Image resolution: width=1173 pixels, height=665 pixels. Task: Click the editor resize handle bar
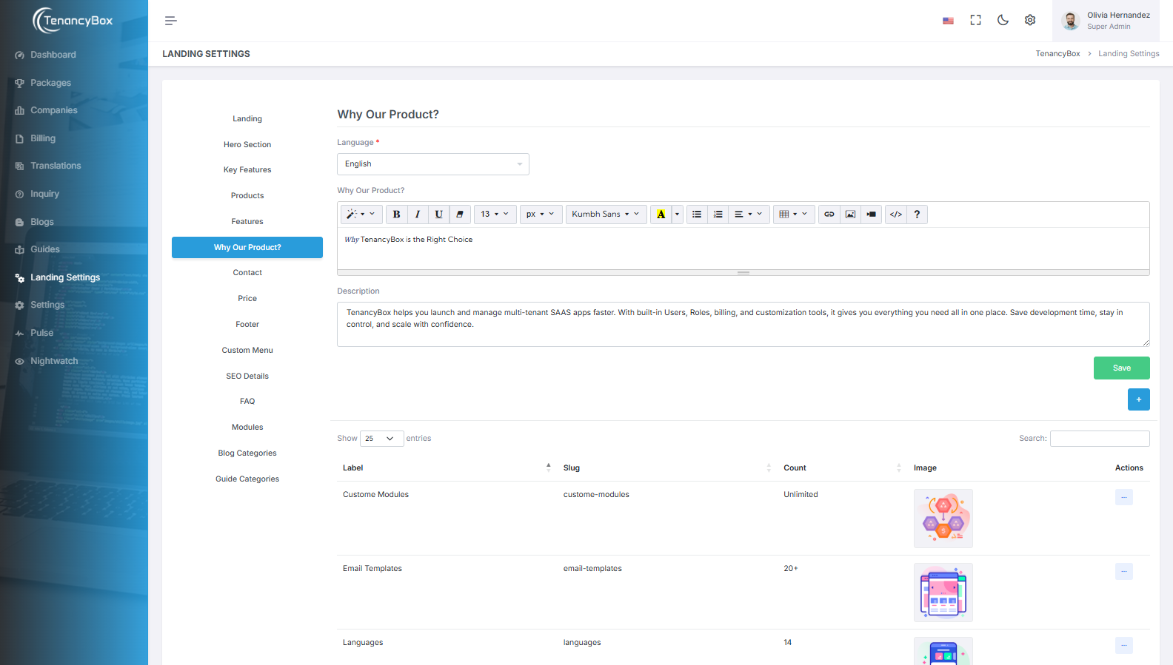tap(743, 273)
